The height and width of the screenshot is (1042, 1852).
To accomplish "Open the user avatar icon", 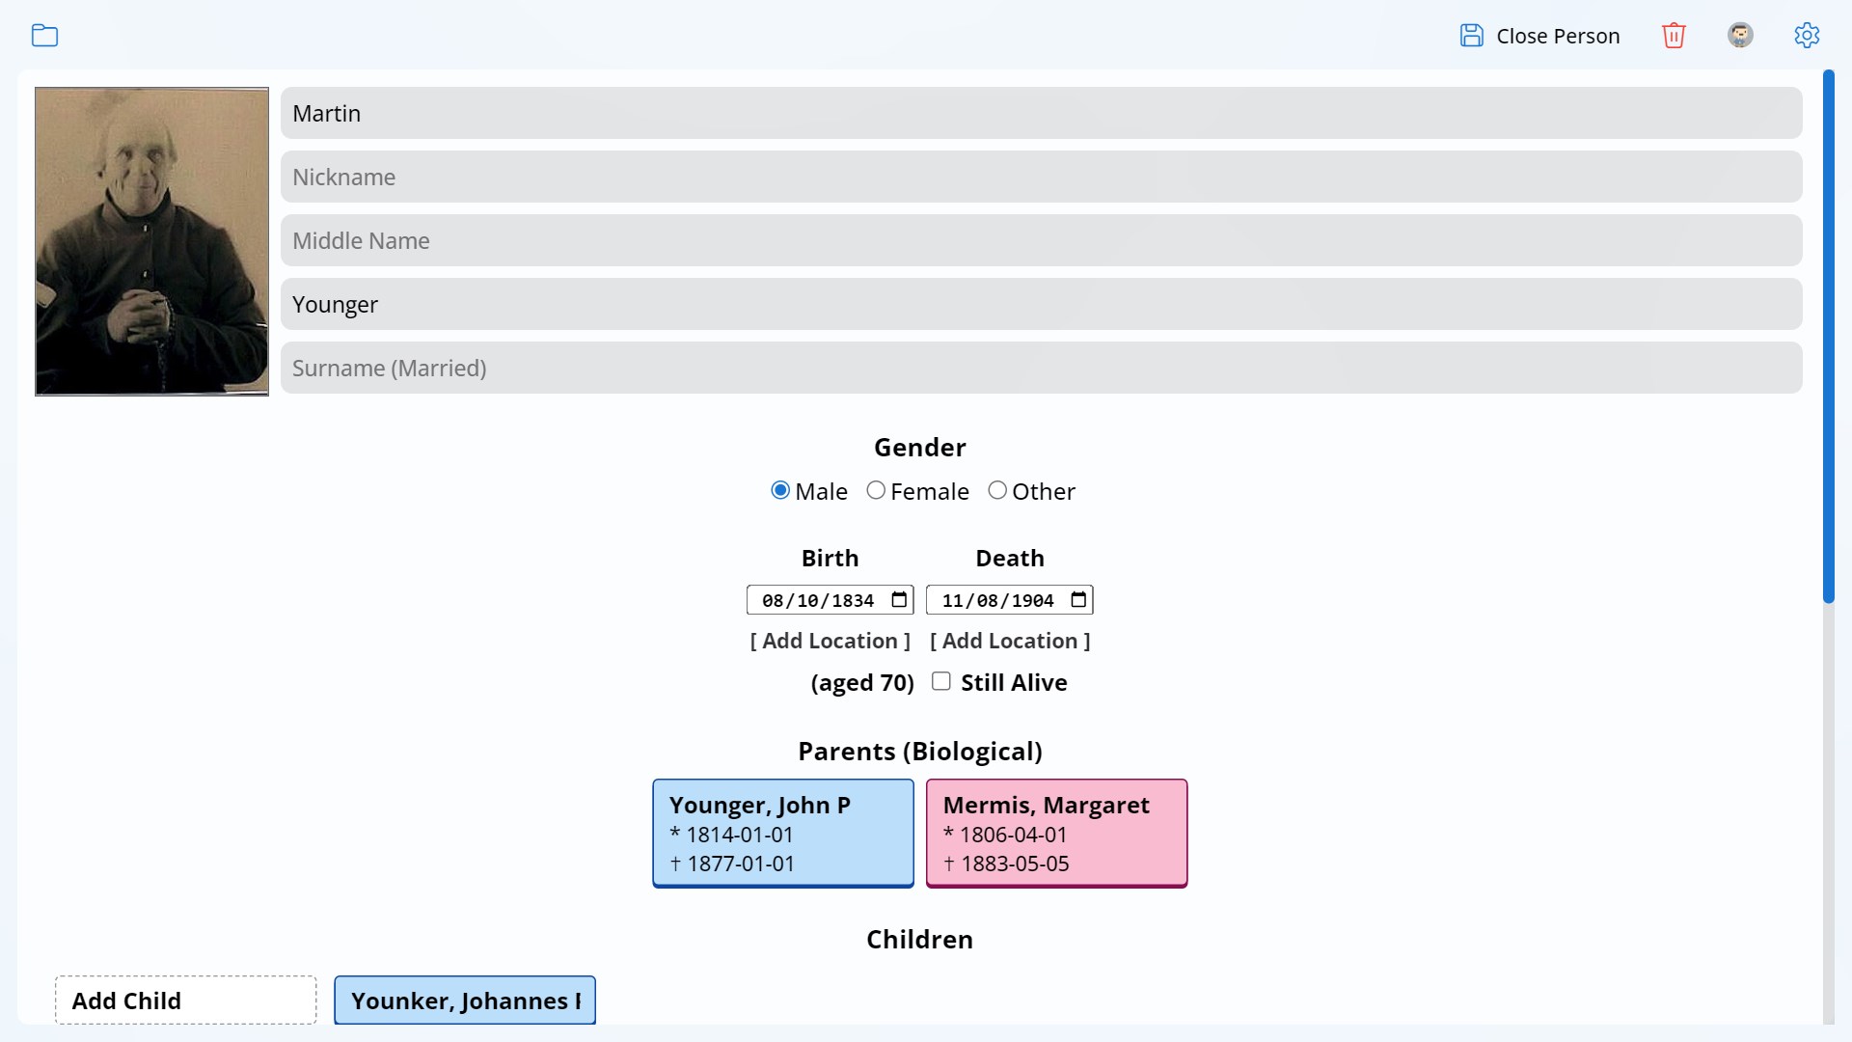I will tap(1740, 35).
